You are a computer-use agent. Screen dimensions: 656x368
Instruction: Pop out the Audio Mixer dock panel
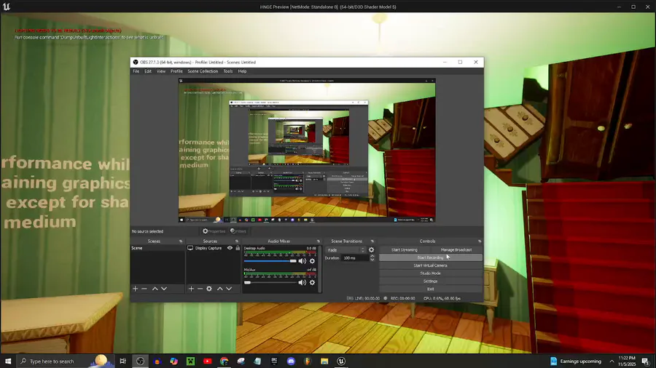[318, 241]
